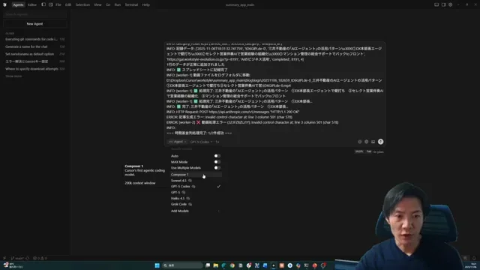Open the Agent mode dropdown
480x270 pixels.
click(x=177, y=142)
